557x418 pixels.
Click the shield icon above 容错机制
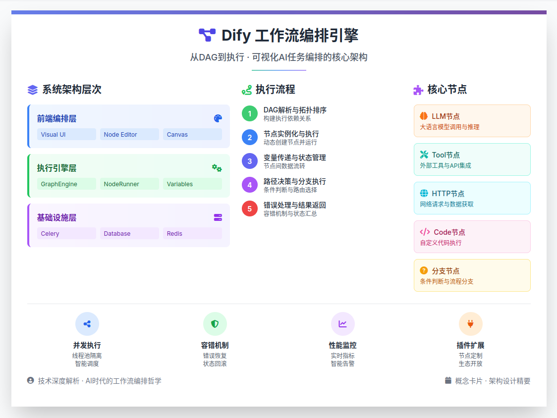pyautogui.click(x=215, y=323)
